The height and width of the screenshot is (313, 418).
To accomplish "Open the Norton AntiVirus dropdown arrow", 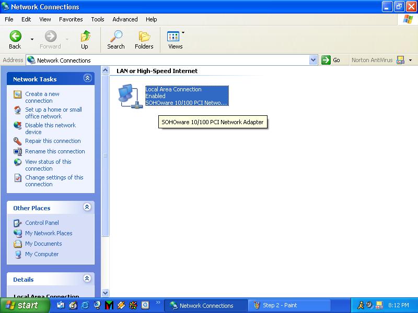I will [x=411, y=61].
